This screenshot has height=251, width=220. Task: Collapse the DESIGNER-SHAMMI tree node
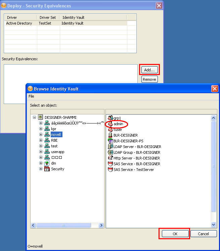tap(34, 117)
